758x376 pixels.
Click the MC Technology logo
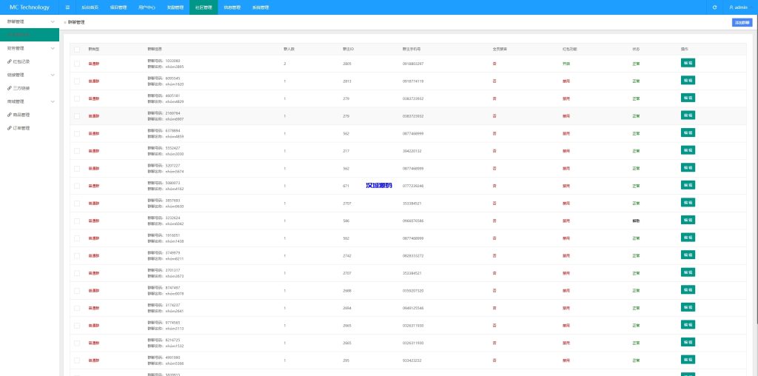pyautogui.click(x=30, y=7)
